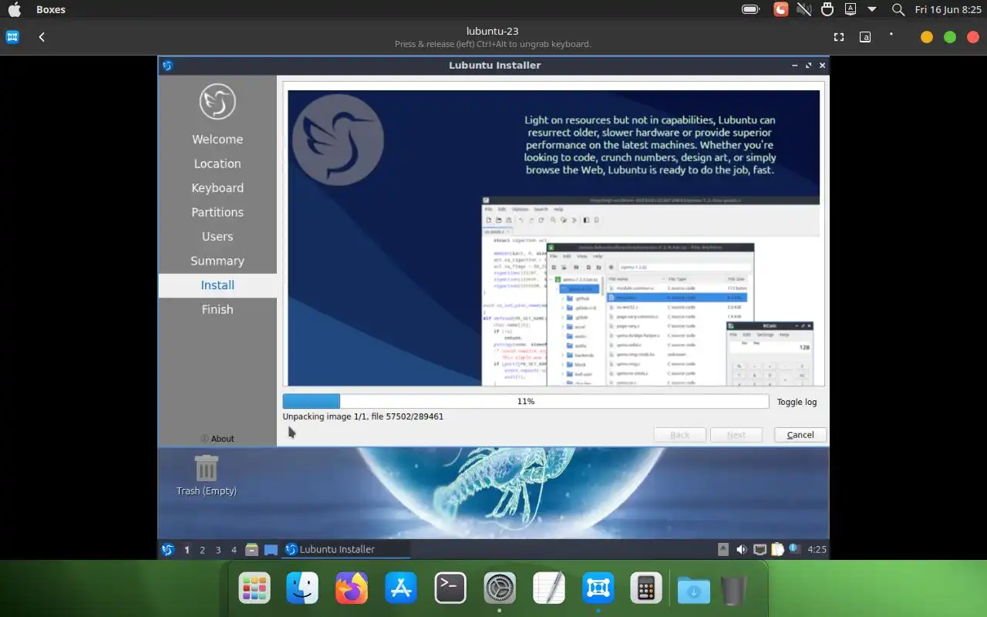Click the update notifier icon in the Lubuntu tray
Screen dimensions: 987x617
794,550
